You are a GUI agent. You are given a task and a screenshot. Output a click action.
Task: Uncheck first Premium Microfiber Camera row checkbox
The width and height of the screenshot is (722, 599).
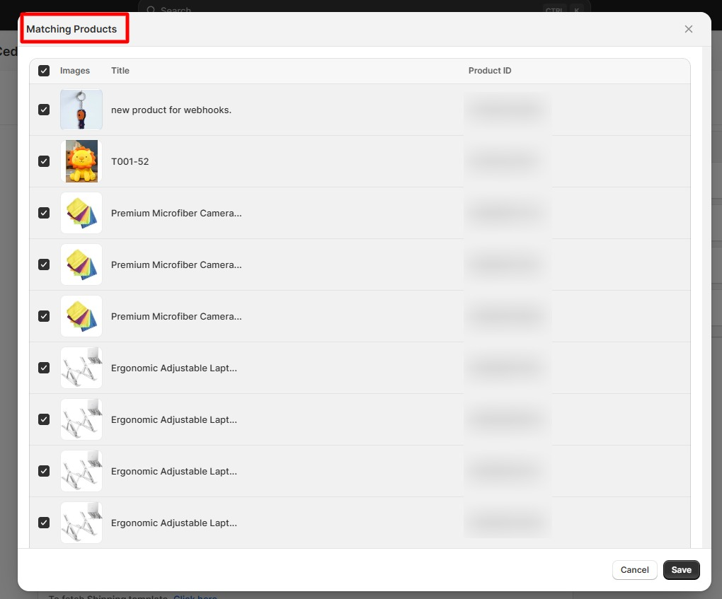(44, 213)
